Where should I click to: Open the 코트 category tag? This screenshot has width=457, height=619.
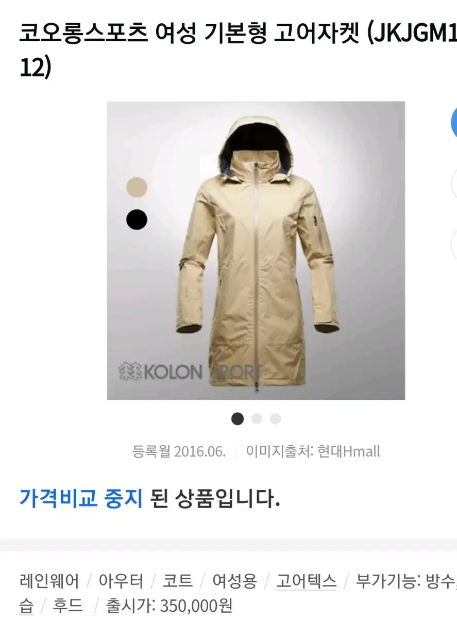[x=178, y=581]
